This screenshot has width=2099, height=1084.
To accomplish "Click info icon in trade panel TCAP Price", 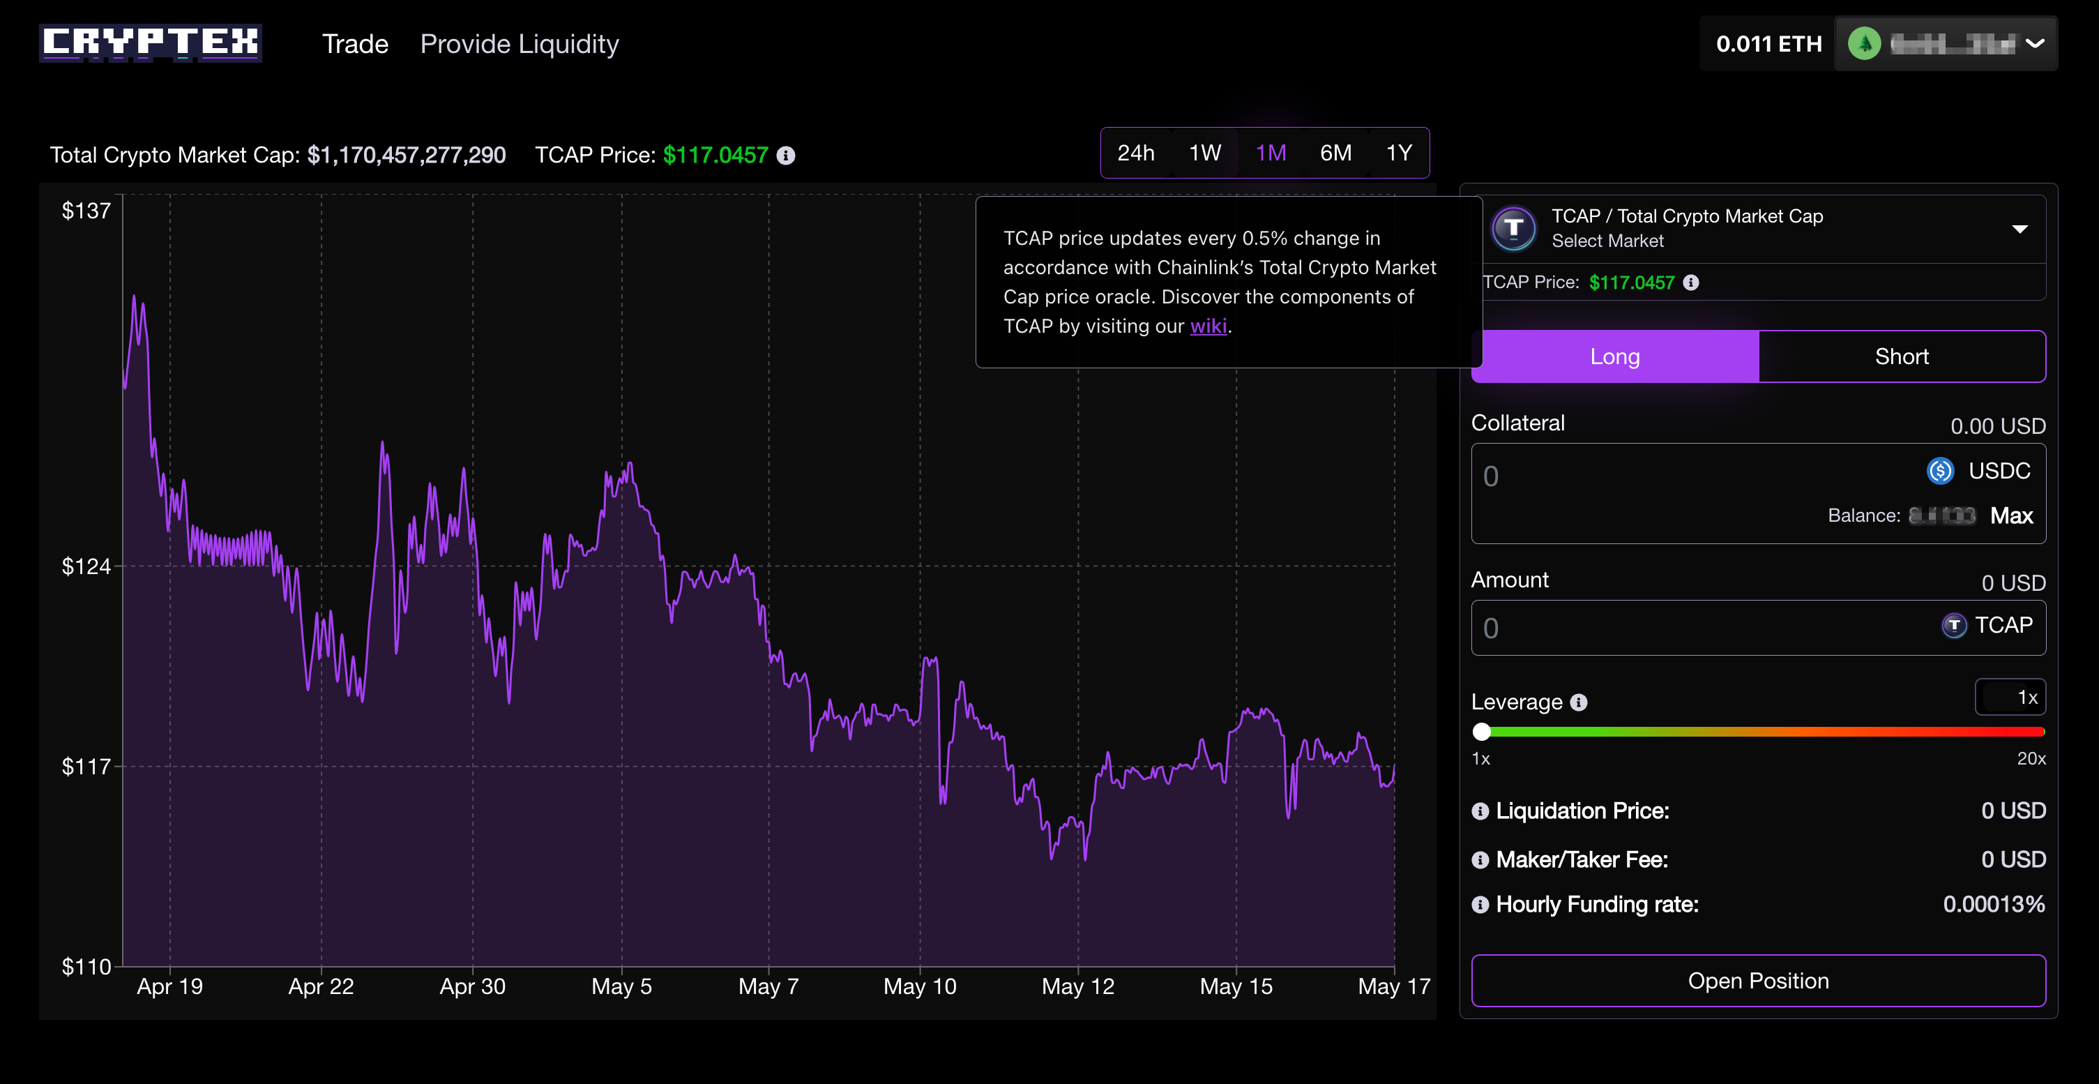I will click(1691, 282).
